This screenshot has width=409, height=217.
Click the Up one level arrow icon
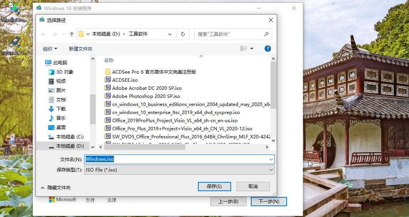click(x=71, y=34)
